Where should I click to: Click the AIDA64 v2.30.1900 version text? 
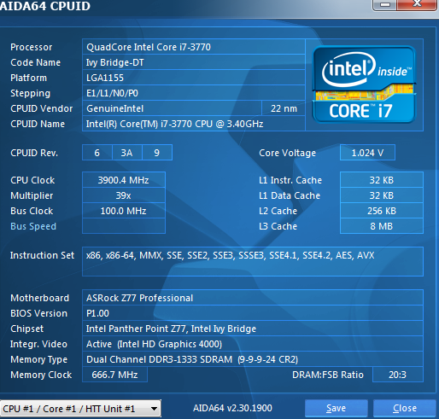(x=232, y=408)
